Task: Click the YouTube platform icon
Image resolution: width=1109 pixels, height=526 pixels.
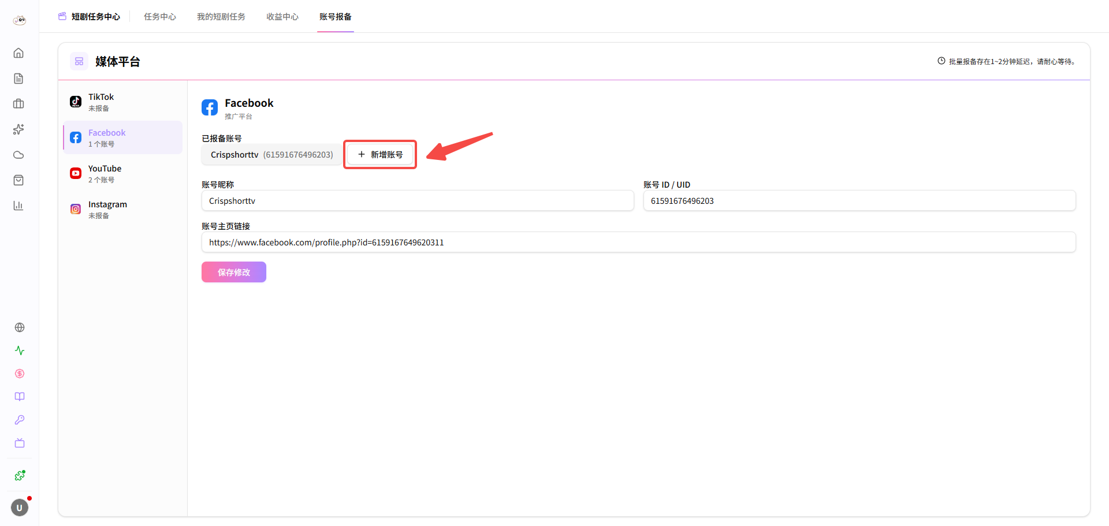Action: (x=76, y=173)
